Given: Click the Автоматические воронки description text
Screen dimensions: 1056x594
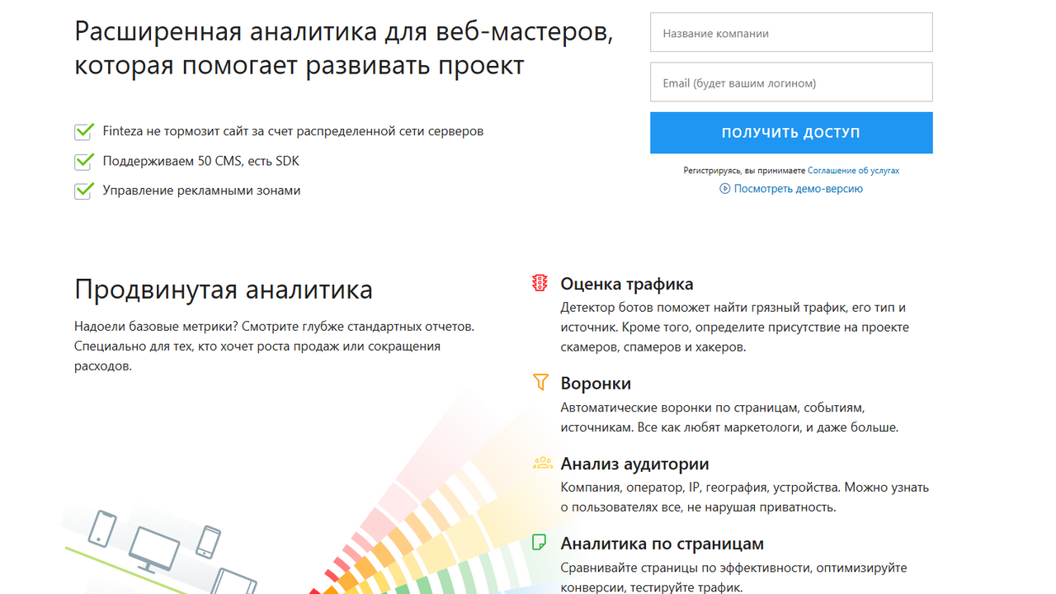Looking at the screenshot, I should [729, 417].
